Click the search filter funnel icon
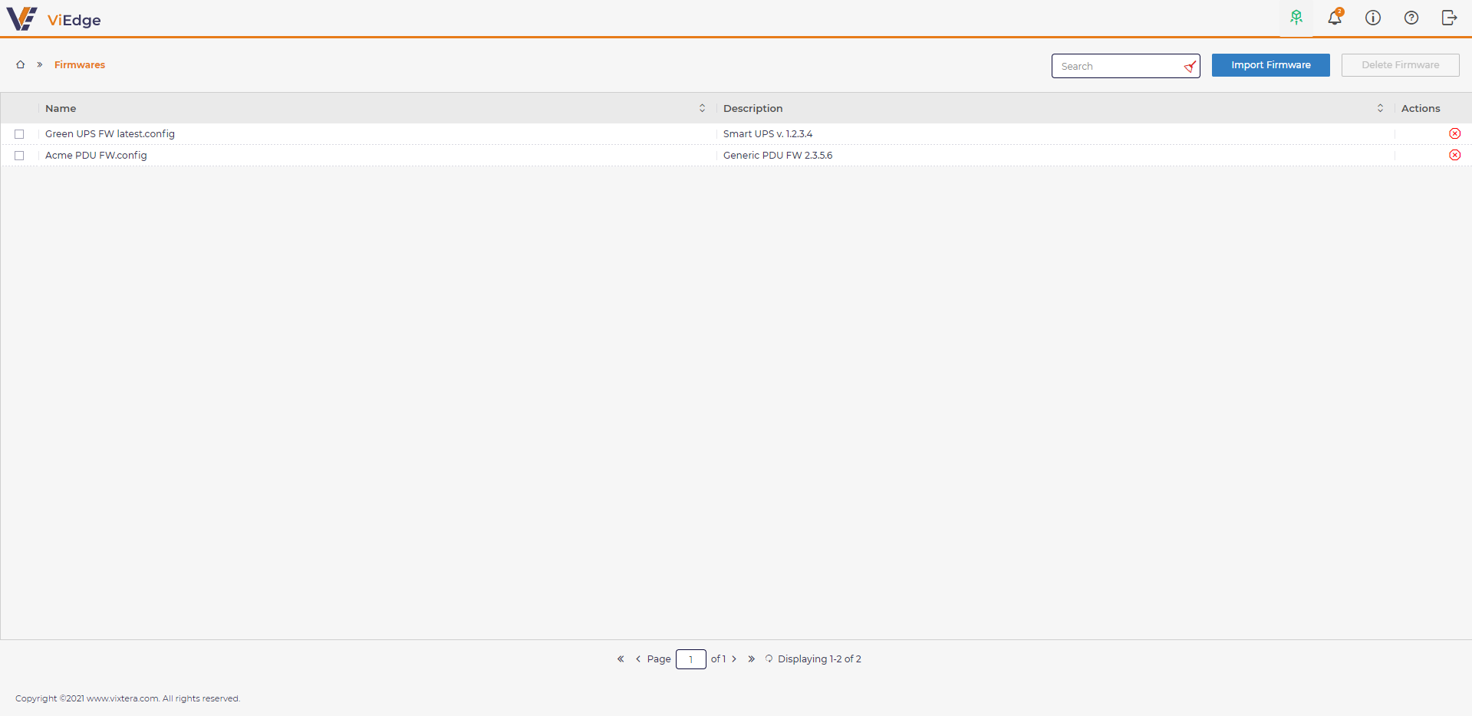Screen dimensions: 1472x716 pyautogui.click(x=1190, y=67)
